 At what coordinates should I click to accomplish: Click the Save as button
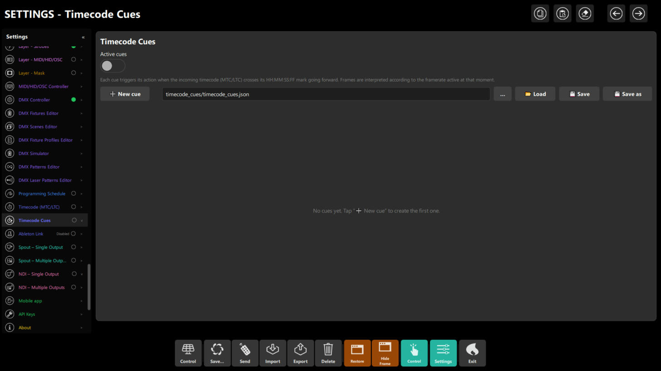click(627, 94)
